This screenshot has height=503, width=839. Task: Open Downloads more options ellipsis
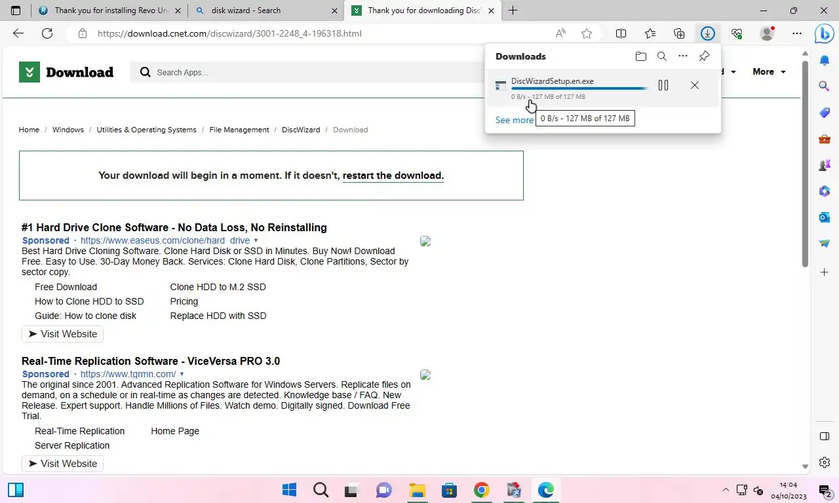point(683,56)
